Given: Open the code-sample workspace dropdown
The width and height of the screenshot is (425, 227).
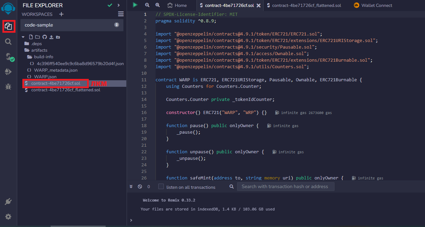Looking at the screenshot, I should pyautogui.click(x=72, y=25).
